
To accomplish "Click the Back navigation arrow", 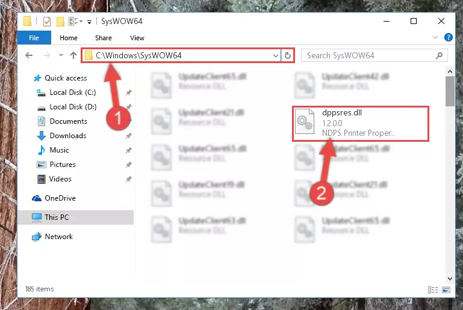I will click(x=29, y=55).
